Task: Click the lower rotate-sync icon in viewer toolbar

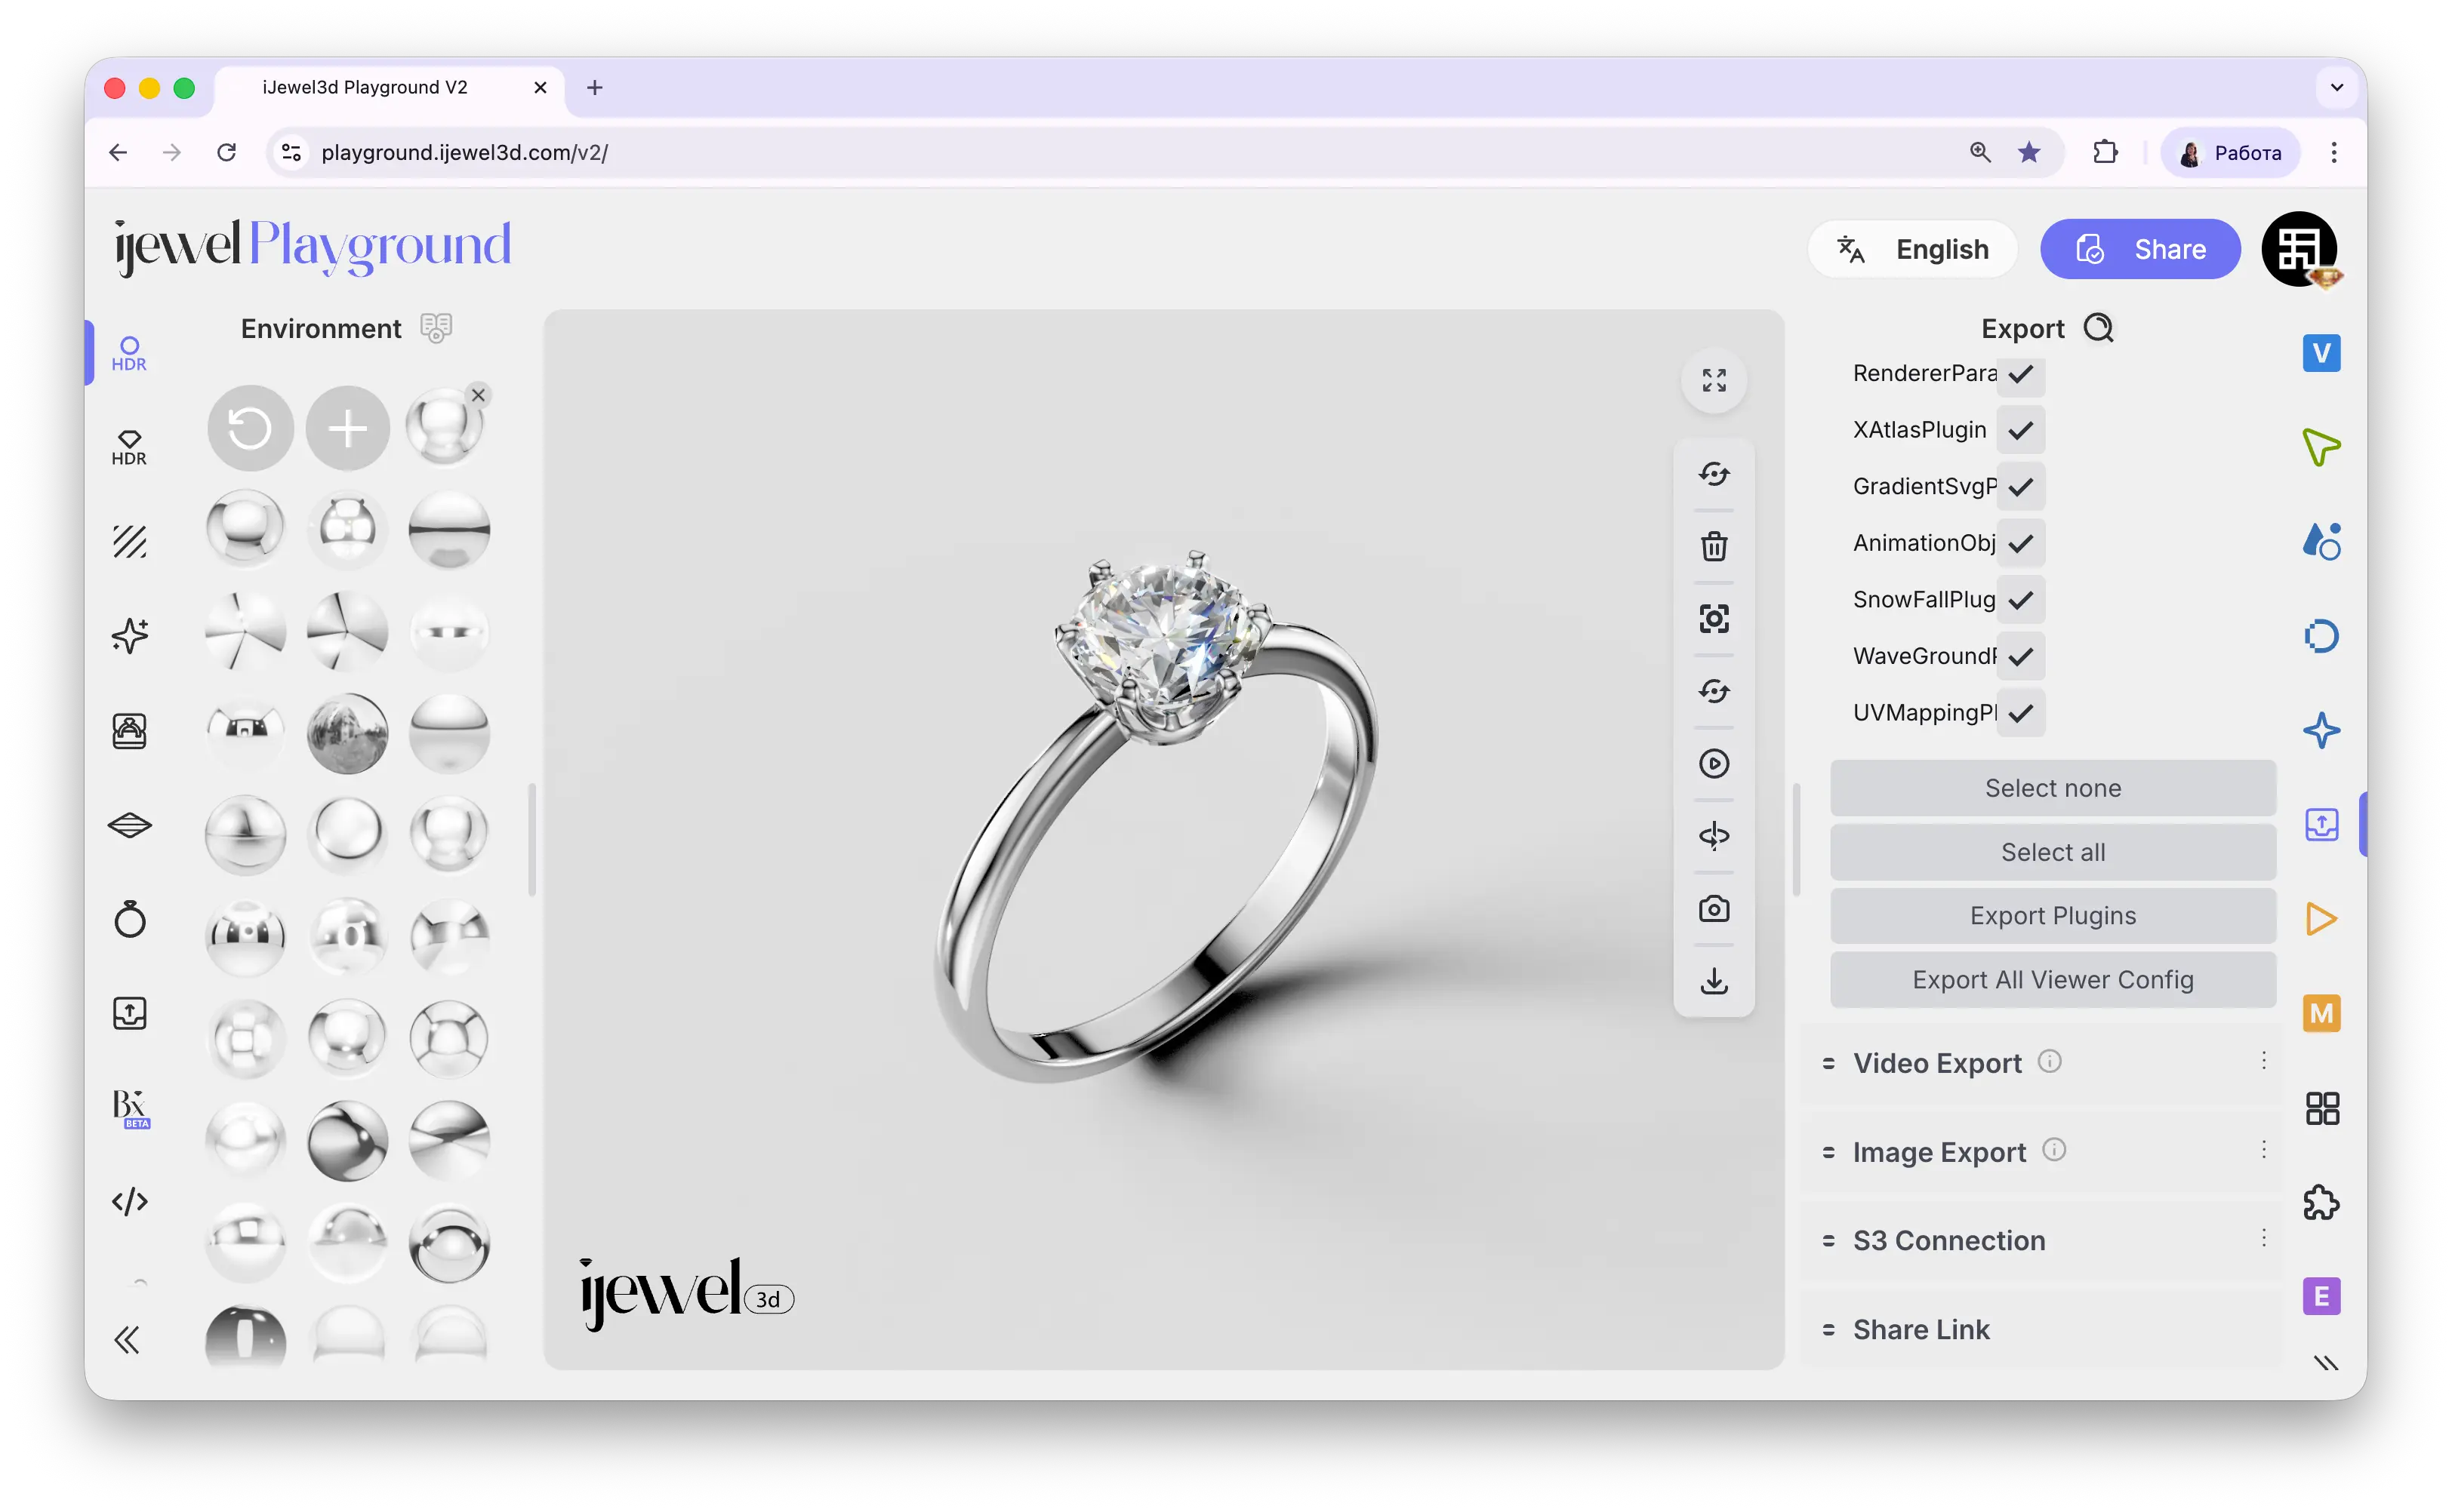Action: click(x=1714, y=691)
